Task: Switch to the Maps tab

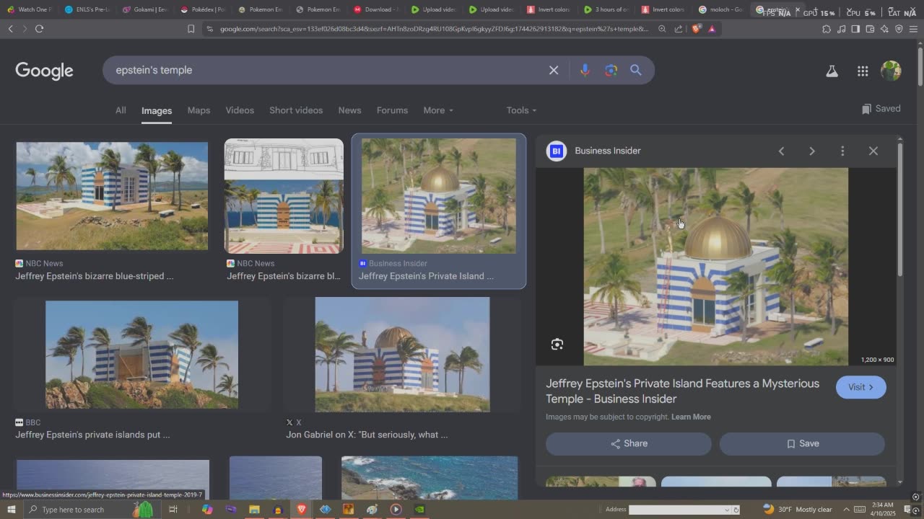Action: point(199,110)
